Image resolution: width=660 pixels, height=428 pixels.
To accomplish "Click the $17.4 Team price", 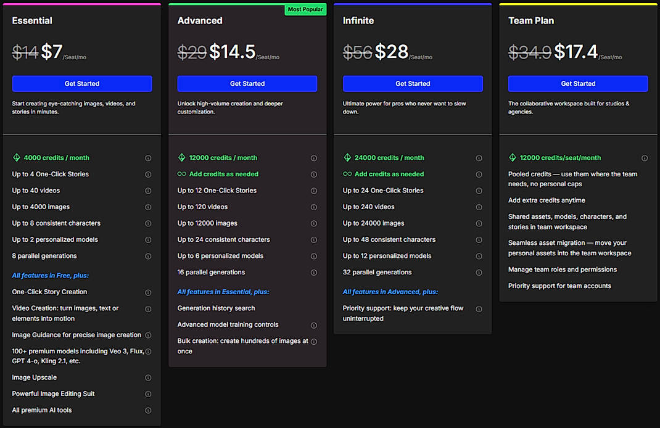I will (x=576, y=52).
